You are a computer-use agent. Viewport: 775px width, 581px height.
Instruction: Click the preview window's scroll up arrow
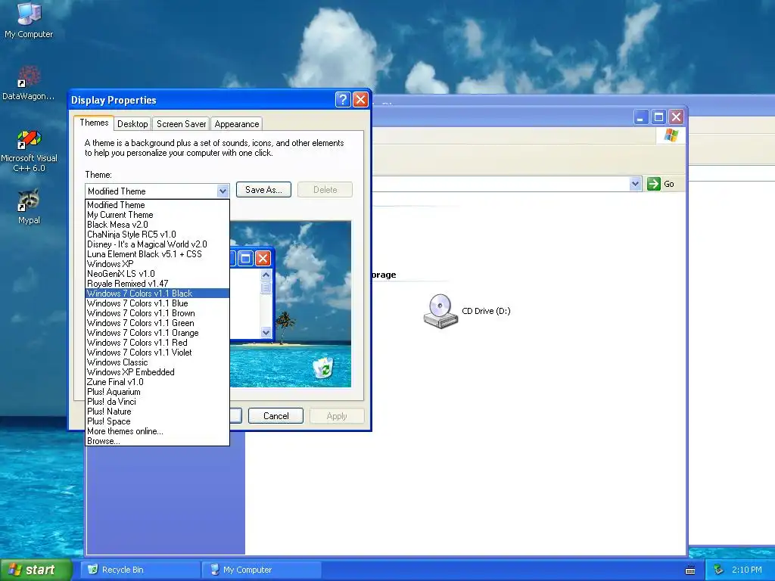[266, 275]
